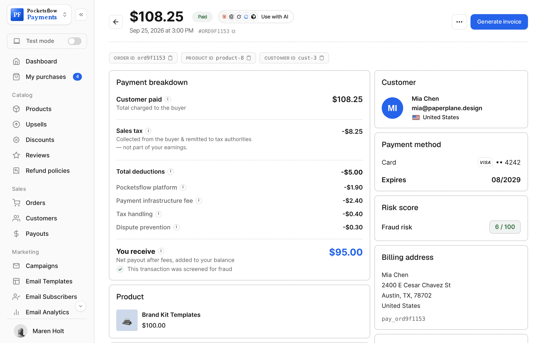Click the back arrow button
Image resolution: width=549 pixels, height=343 pixels.
coord(116,22)
